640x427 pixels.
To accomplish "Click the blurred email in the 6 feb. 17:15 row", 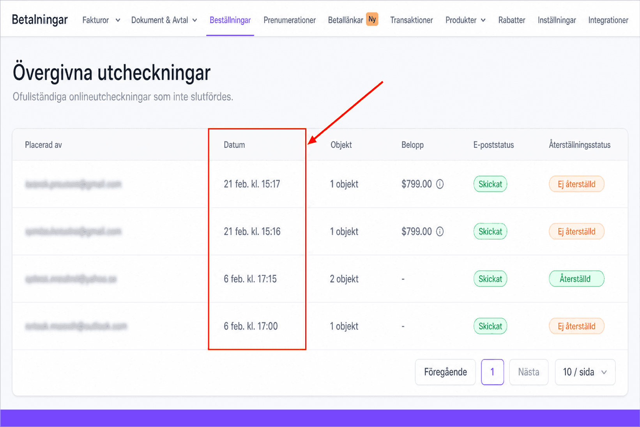I will tap(71, 279).
